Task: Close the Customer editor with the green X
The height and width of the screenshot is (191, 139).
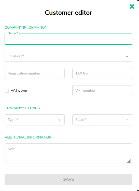Action: pos(132,7)
